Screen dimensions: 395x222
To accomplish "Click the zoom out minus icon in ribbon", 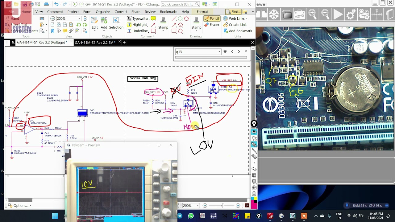I will (x=53, y=18).
